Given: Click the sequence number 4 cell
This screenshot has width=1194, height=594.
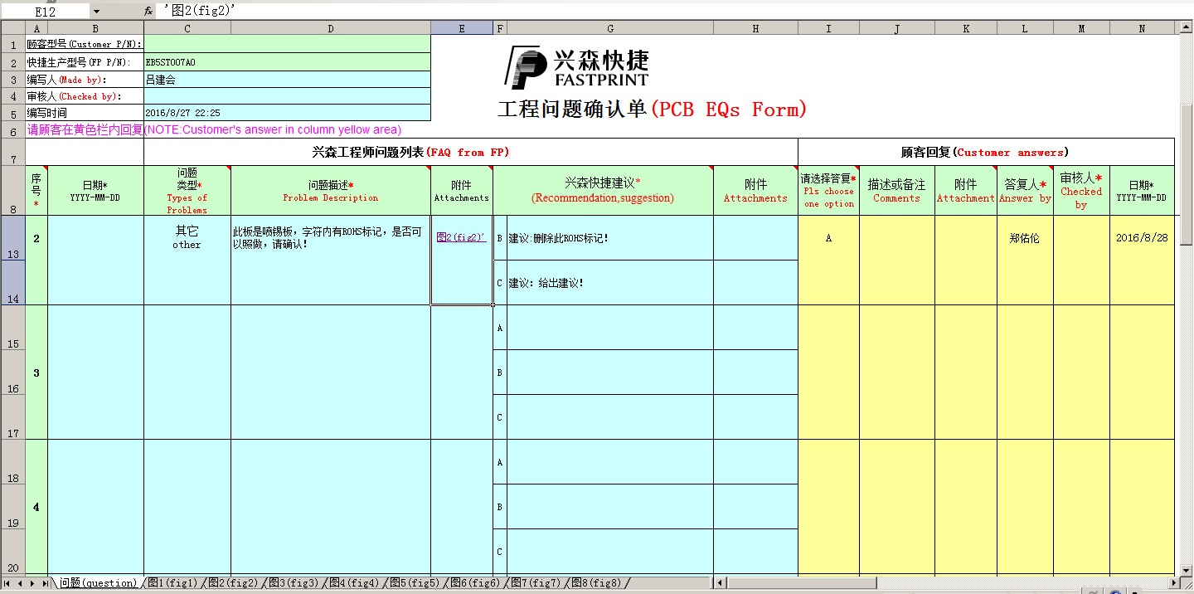Looking at the screenshot, I should [36, 507].
